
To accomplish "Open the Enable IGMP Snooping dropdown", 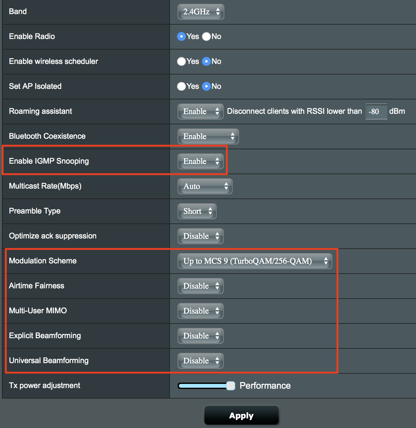I will [200, 161].
